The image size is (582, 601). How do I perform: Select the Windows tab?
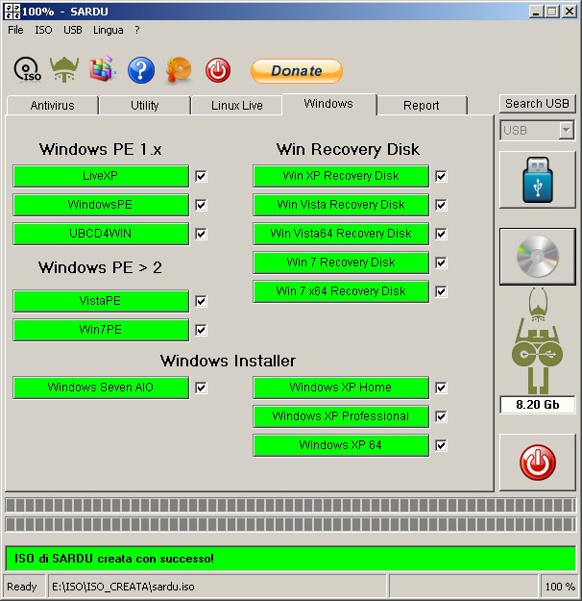click(328, 104)
